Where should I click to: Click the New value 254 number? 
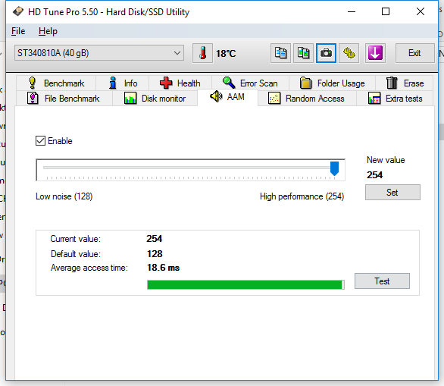click(374, 175)
